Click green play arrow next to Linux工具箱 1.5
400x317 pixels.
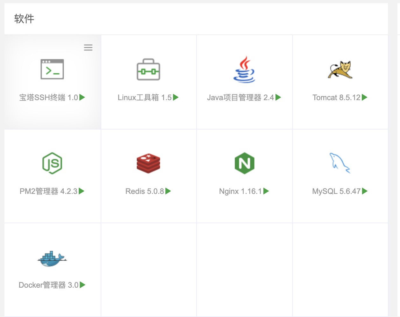point(176,97)
